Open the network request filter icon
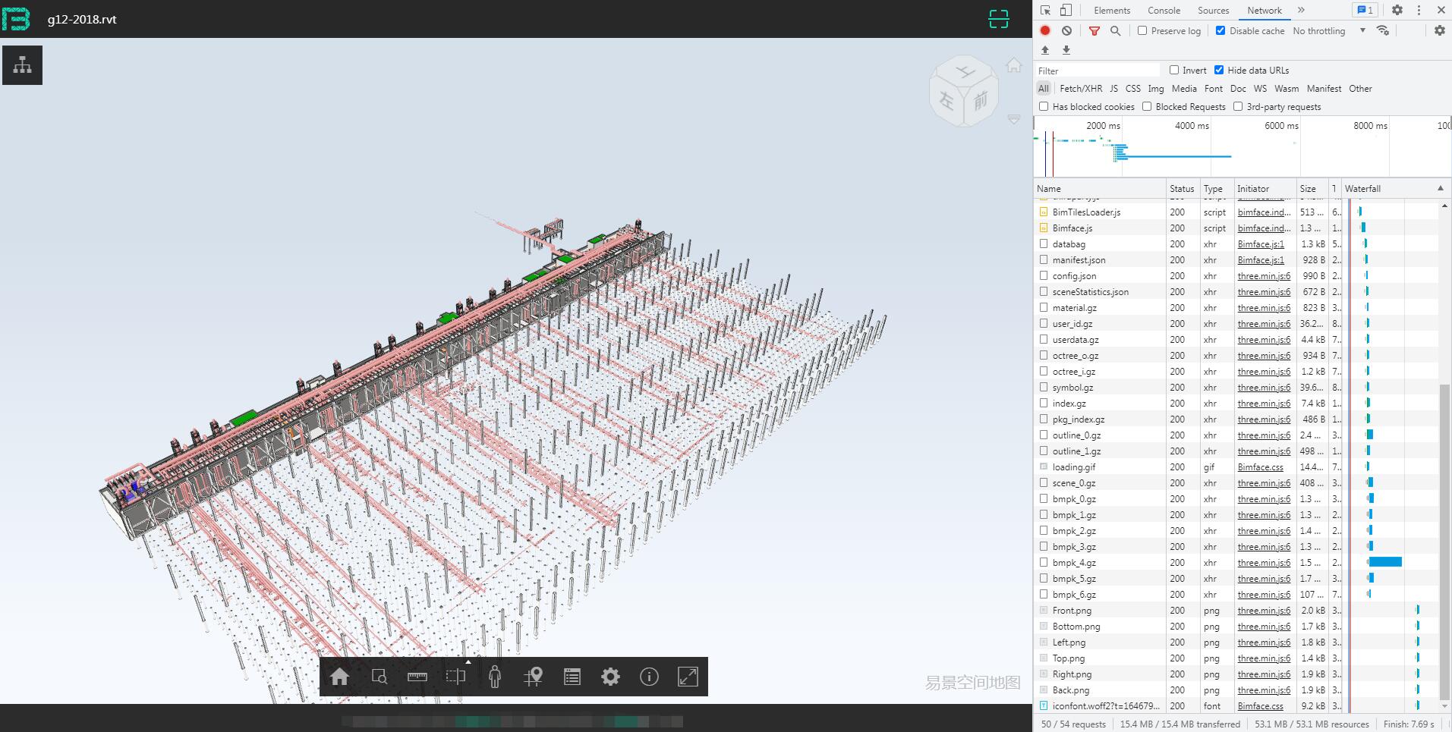The image size is (1452, 732). (1095, 30)
